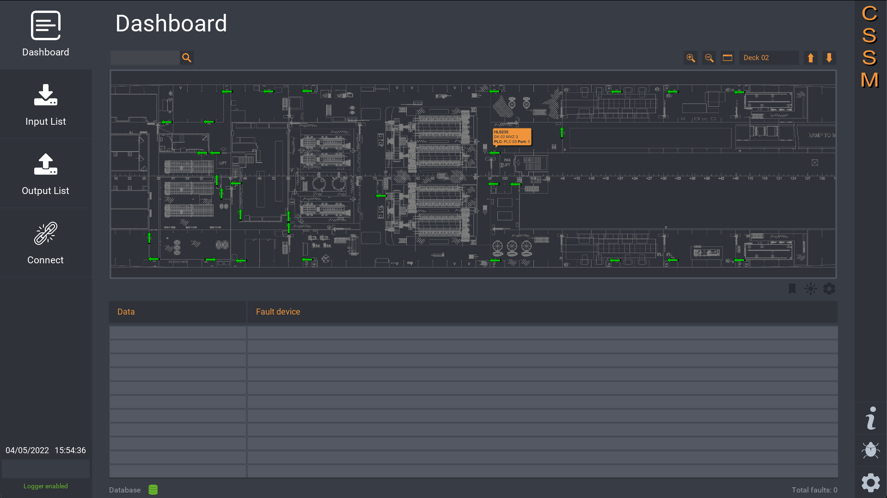Image resolution: width=887 pixels, height=498 pixels.
Task: Go to the Connect page
Action: 46,243
